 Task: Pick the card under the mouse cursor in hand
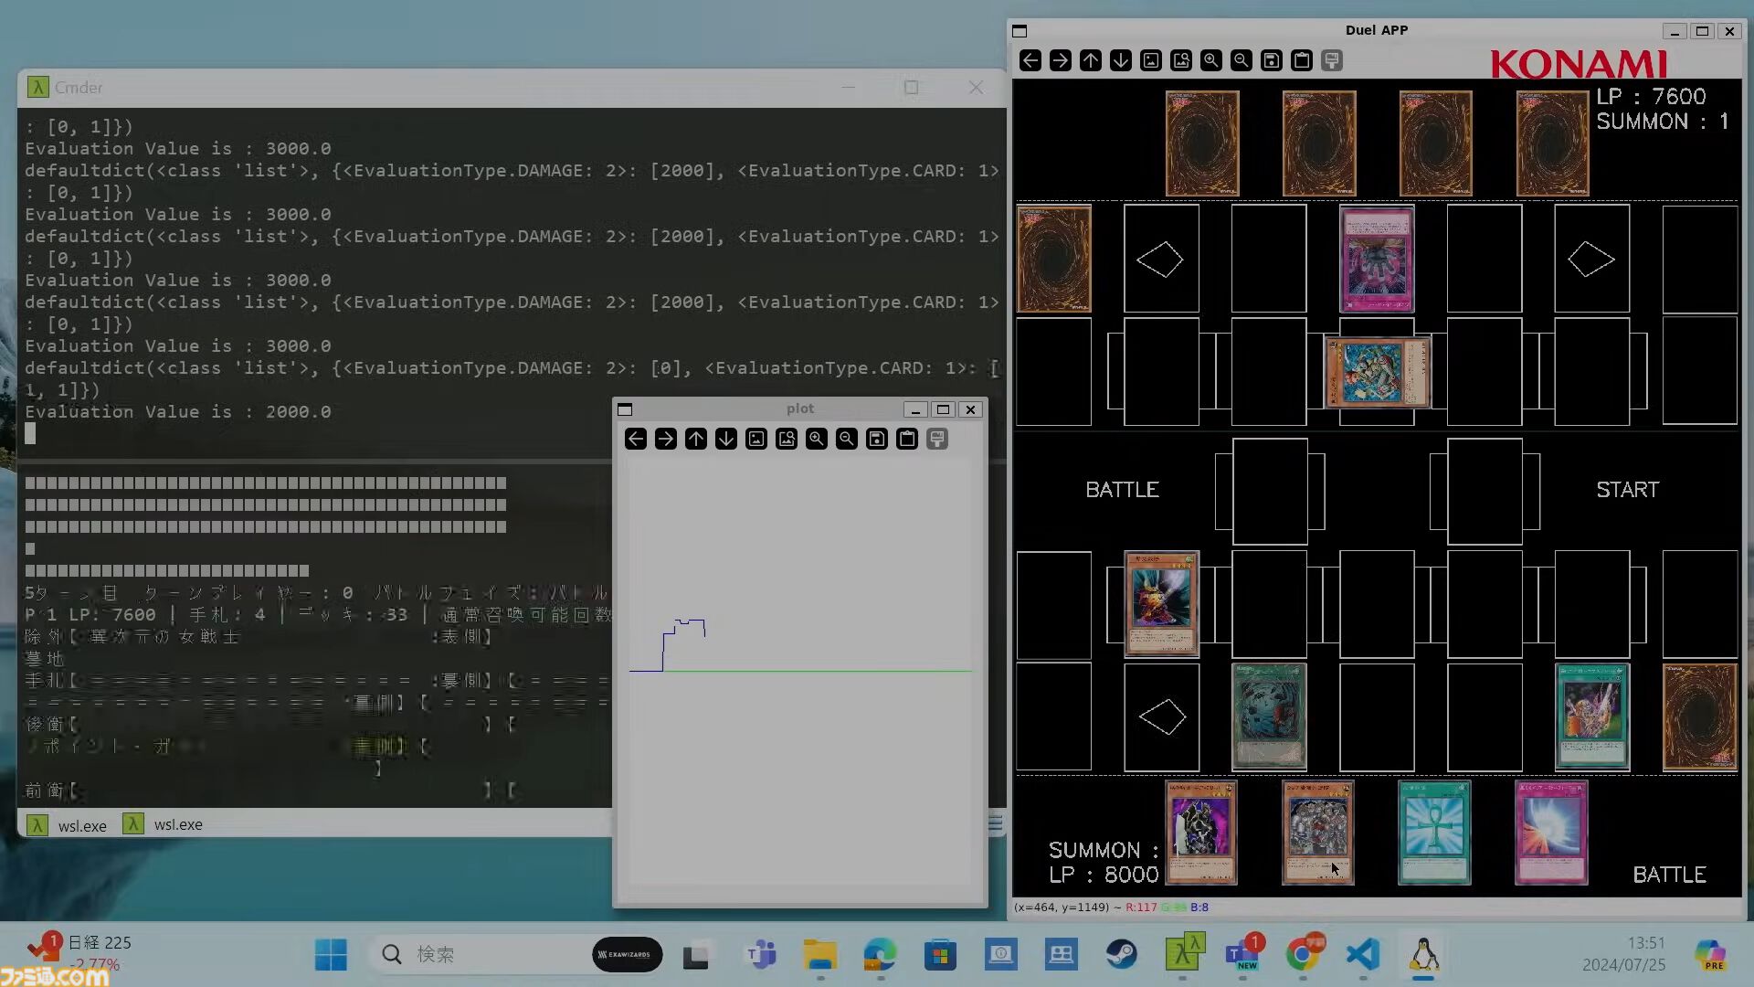coord(1317,833)
